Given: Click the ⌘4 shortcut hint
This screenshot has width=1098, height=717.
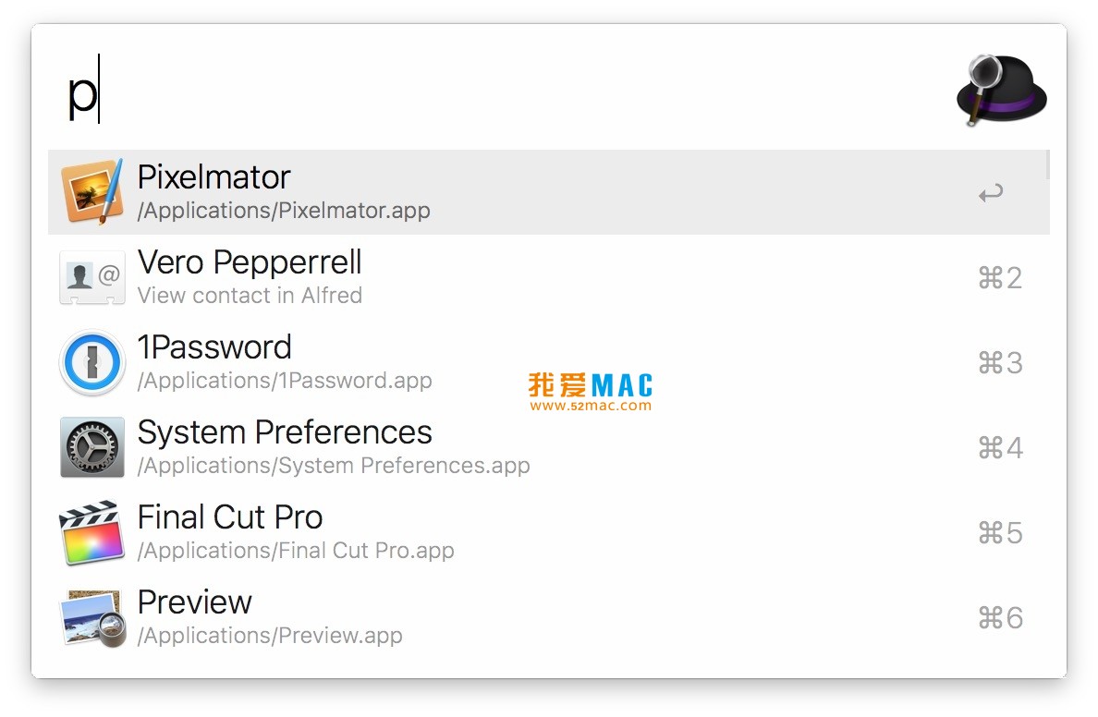Looking at the screenshot, I should [1000, 448].
